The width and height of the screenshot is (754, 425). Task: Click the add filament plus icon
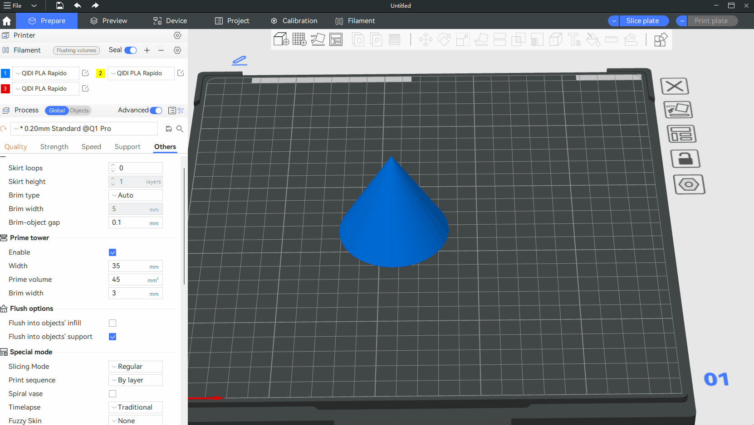[147, 50]
